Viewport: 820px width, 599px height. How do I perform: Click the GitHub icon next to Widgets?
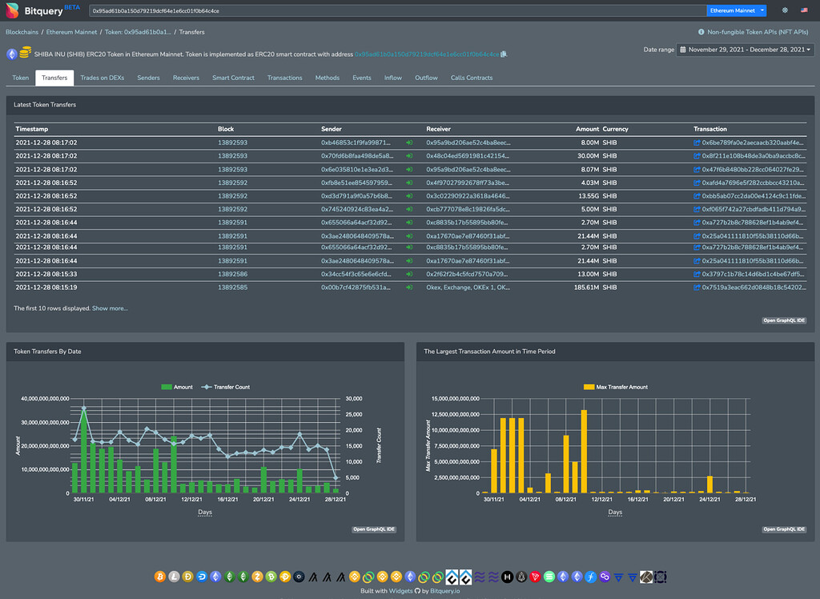pyautogui.click(x=416, y=591)
